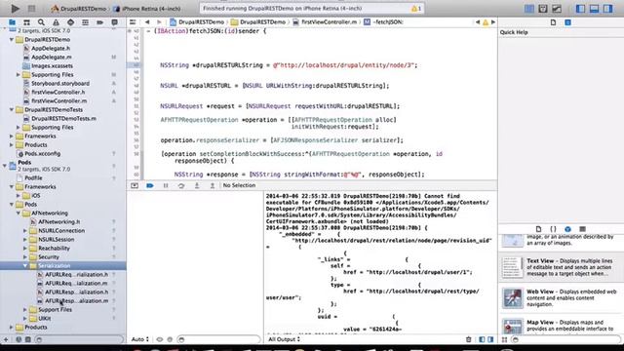Toggle the Navigator panel visibility

pos(581,9)
